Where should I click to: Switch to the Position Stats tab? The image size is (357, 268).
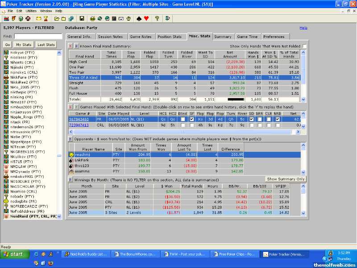pos(170,37)
